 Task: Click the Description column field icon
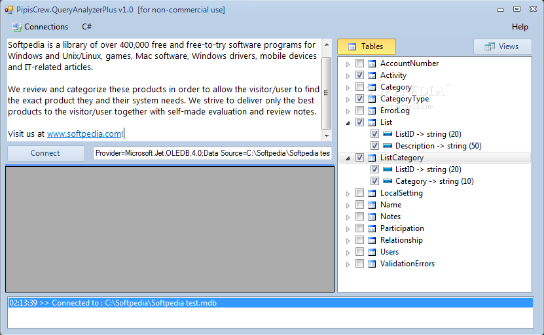click(x=388, y=146)
